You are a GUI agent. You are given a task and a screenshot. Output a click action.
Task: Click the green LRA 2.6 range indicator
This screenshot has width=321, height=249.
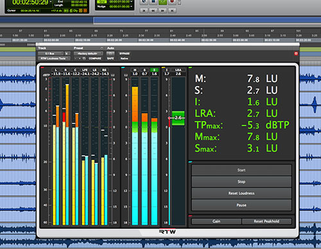(x=178, y=118)
